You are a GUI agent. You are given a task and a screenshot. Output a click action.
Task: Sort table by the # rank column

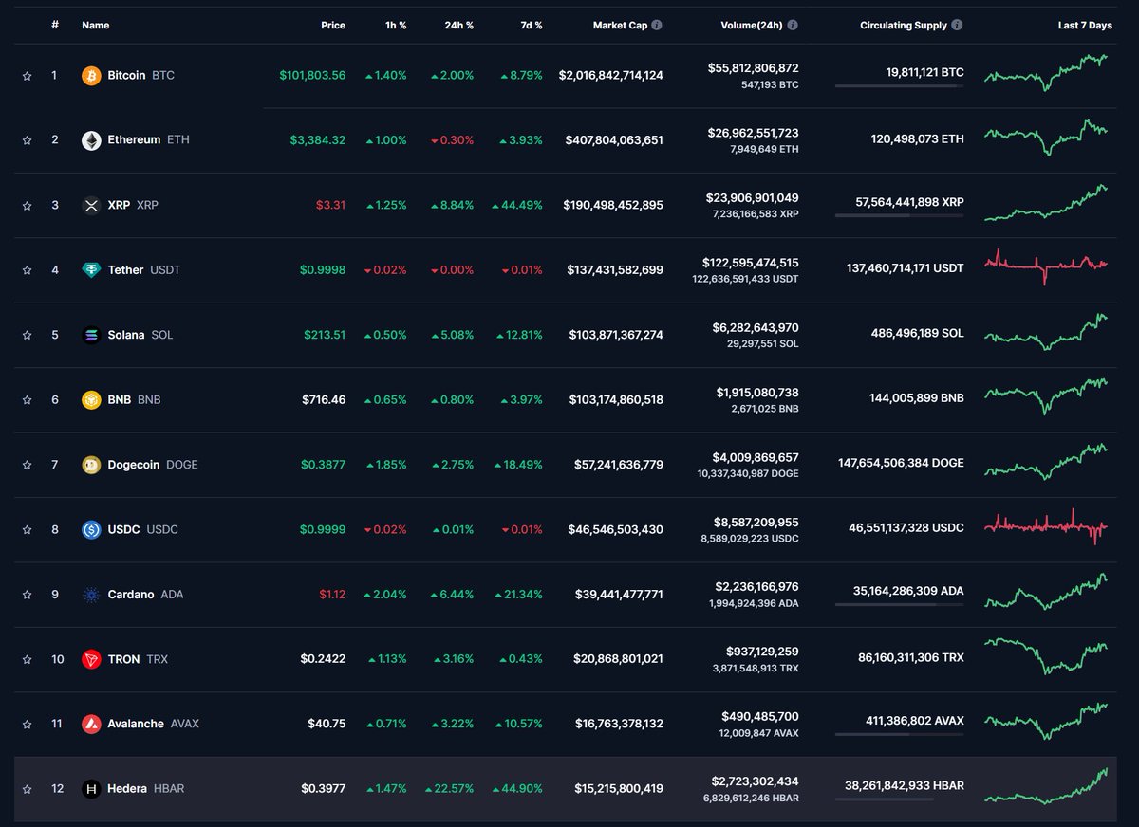55,26
